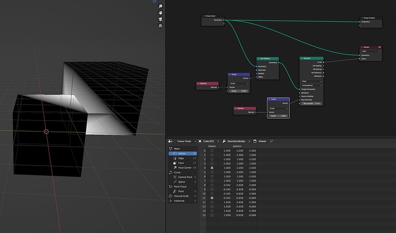The image size is (396, 233).
Task: Click the GeometryNodes breadcrumb
Action: coord(236,141)
